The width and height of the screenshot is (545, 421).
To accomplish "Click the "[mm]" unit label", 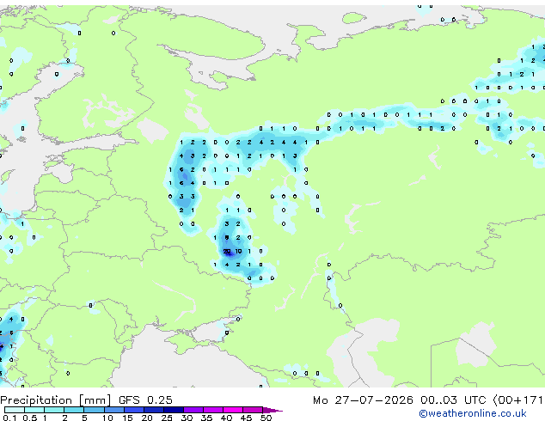I will pos(95,400).
